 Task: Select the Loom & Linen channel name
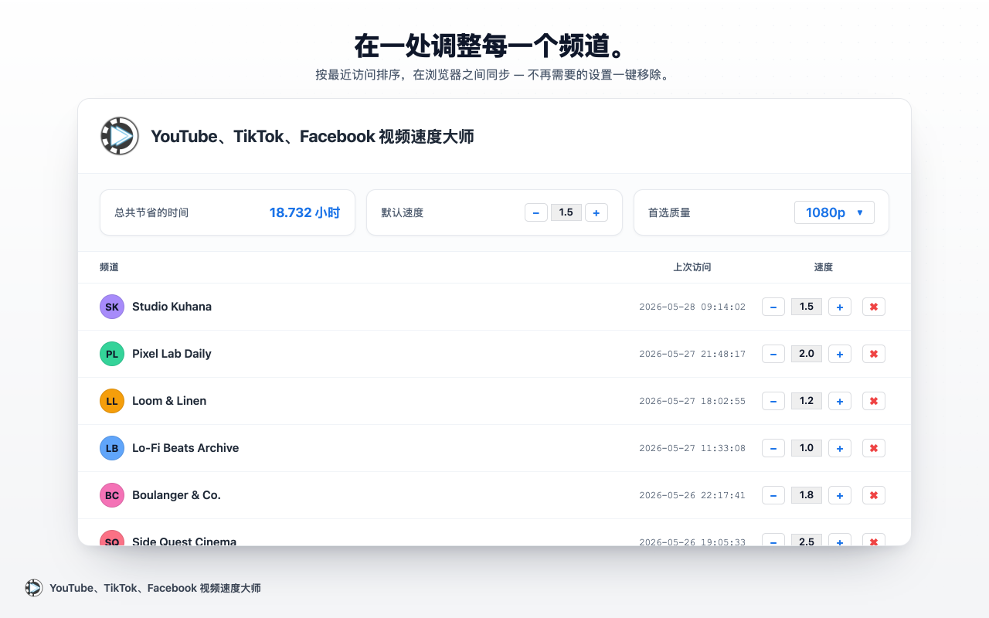(x=169, y=401)
